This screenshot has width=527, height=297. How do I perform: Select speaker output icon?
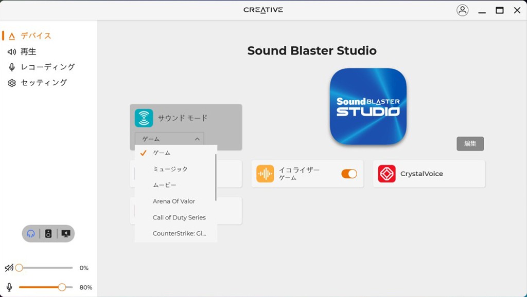48,234
